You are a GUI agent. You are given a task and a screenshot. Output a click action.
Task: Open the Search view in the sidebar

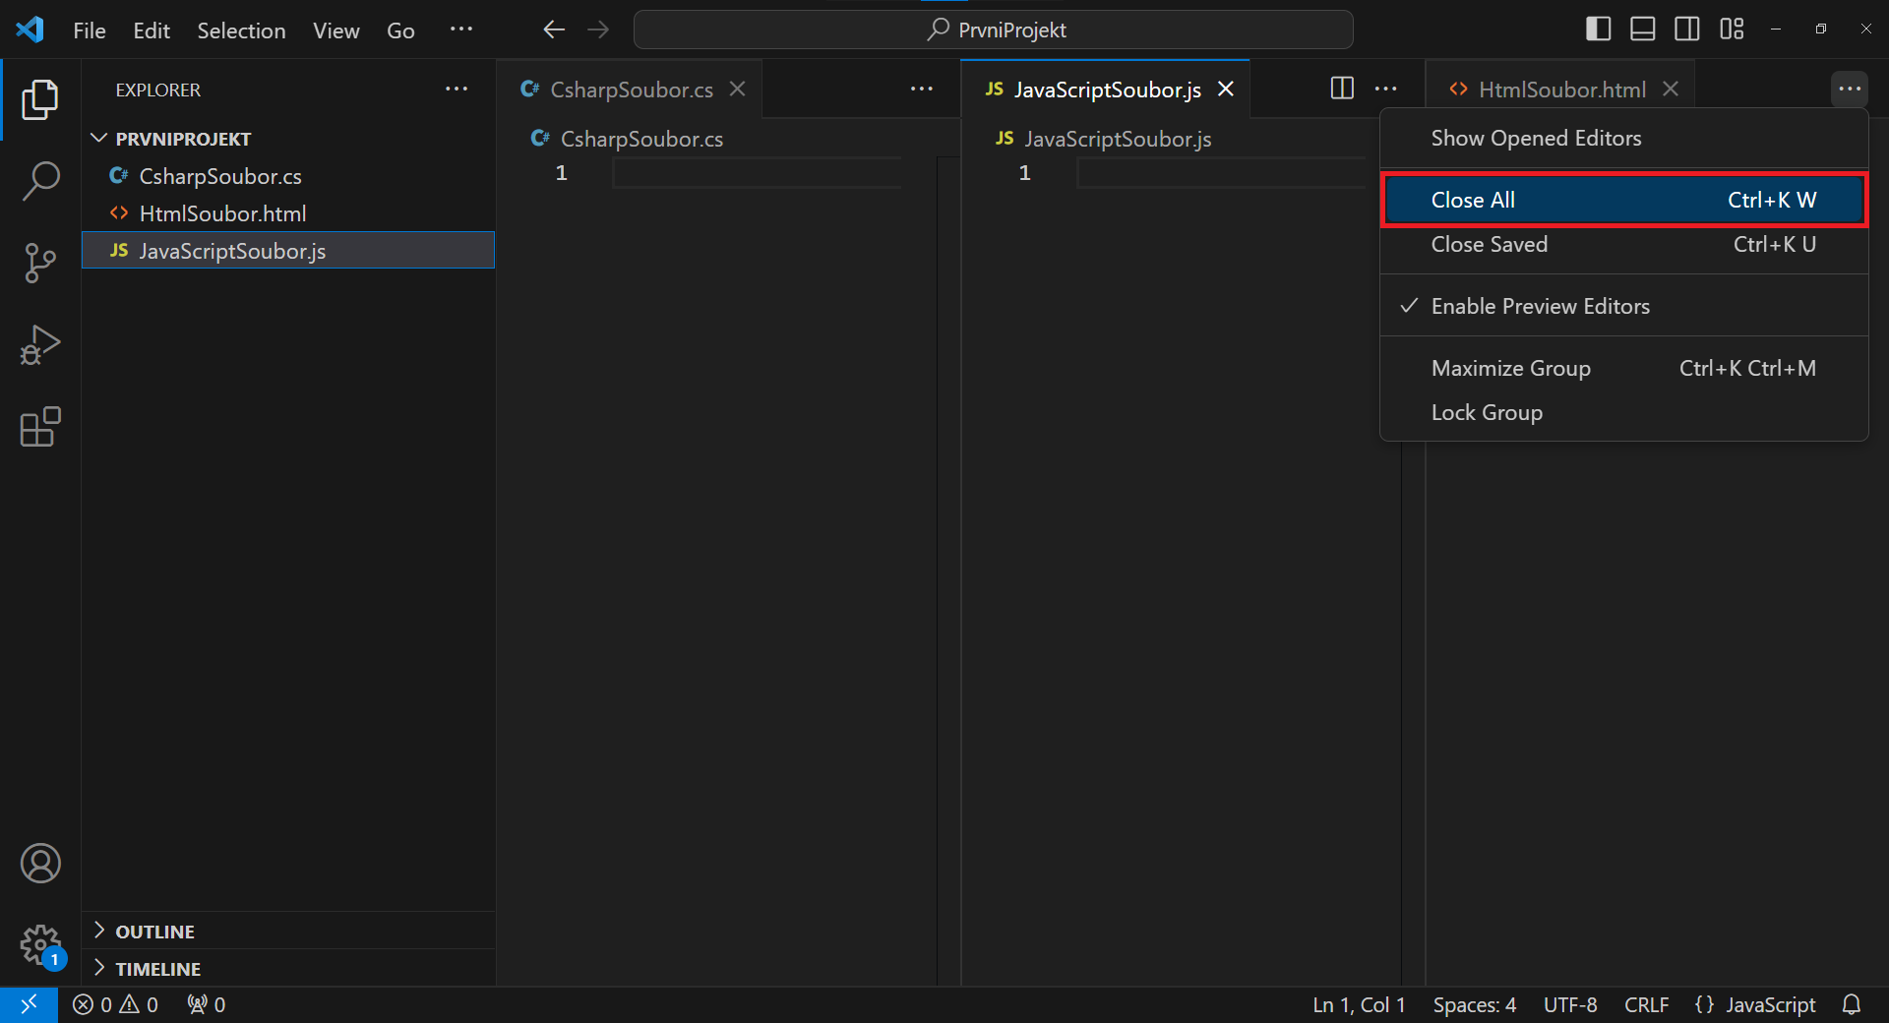click(39, 181)
